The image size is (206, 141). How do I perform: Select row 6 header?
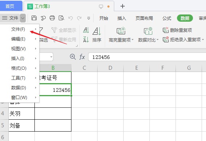(x=4, y=136)
